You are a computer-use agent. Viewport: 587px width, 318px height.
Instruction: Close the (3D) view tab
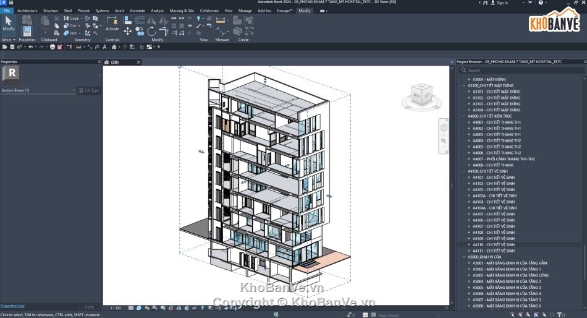138,62
